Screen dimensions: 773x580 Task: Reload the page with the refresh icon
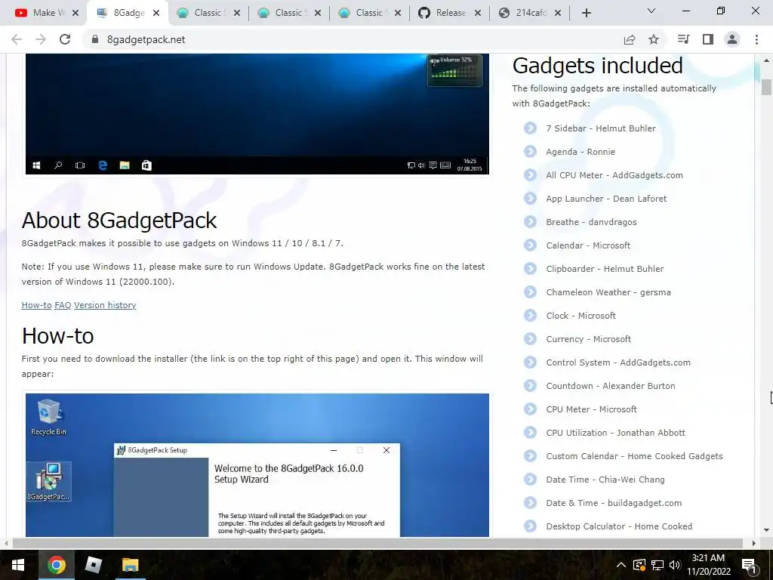pos(65,39)
